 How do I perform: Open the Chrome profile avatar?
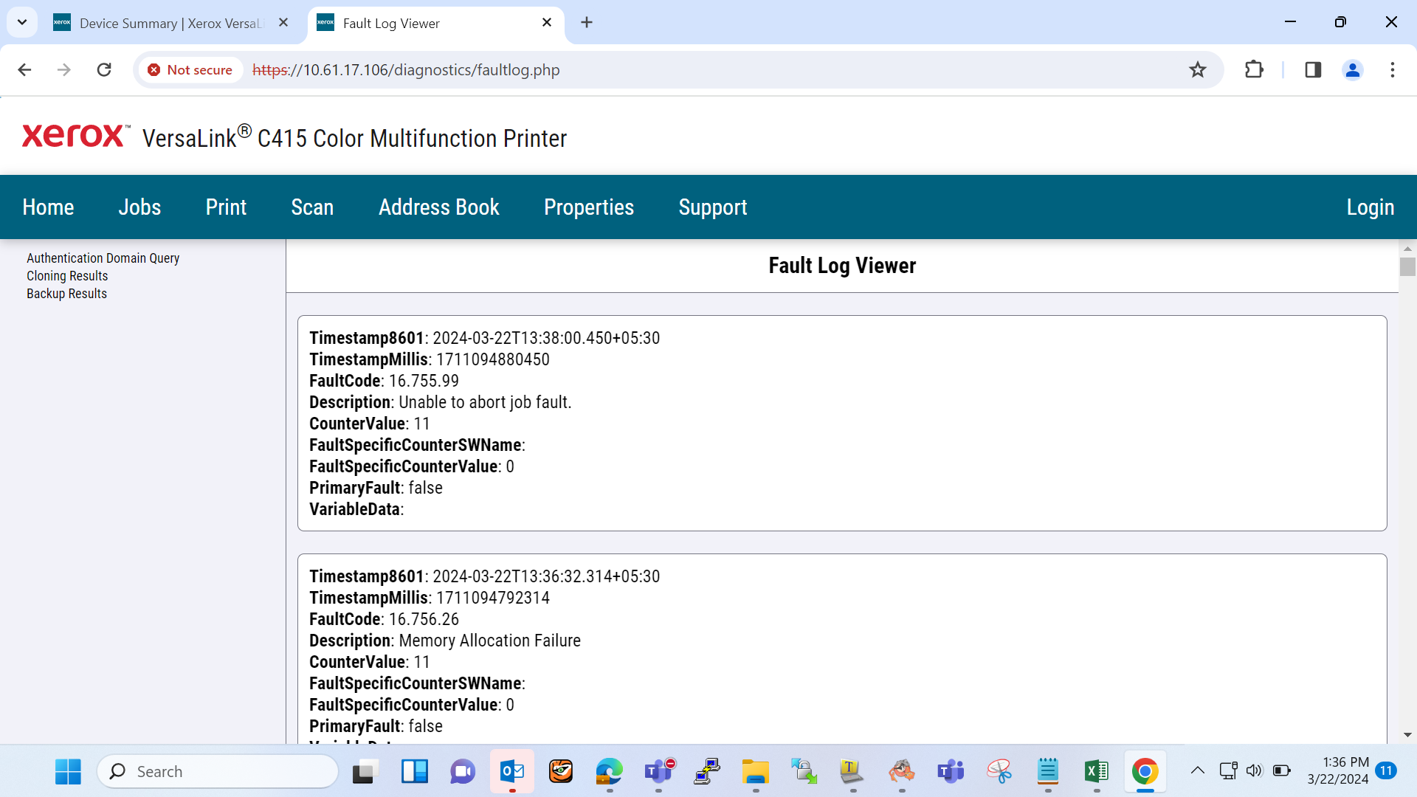coord(1352,69)
